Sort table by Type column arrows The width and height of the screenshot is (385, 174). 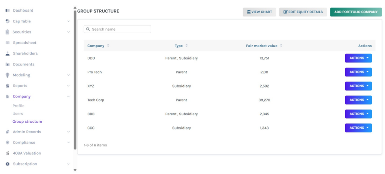(x=186, y=46)
